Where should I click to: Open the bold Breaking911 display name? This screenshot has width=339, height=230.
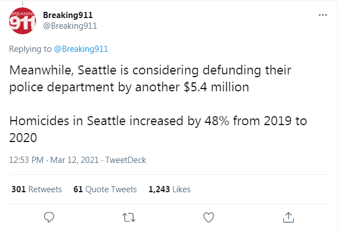(x=68, y=15)
